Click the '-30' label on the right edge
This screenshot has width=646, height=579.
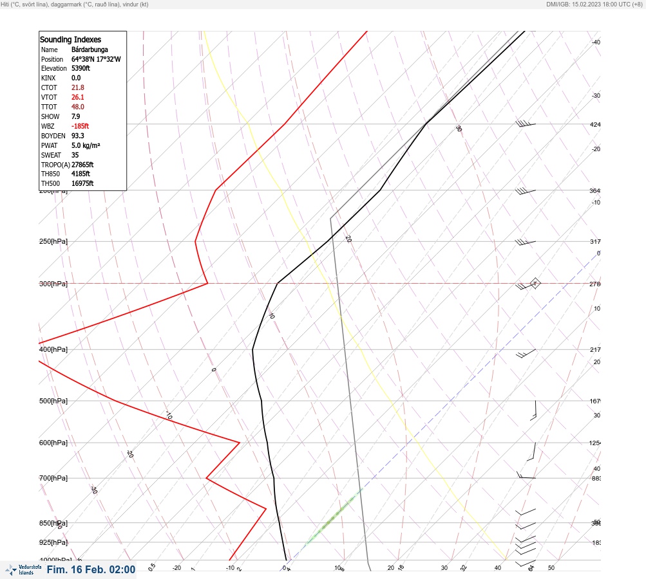(596, 95)
